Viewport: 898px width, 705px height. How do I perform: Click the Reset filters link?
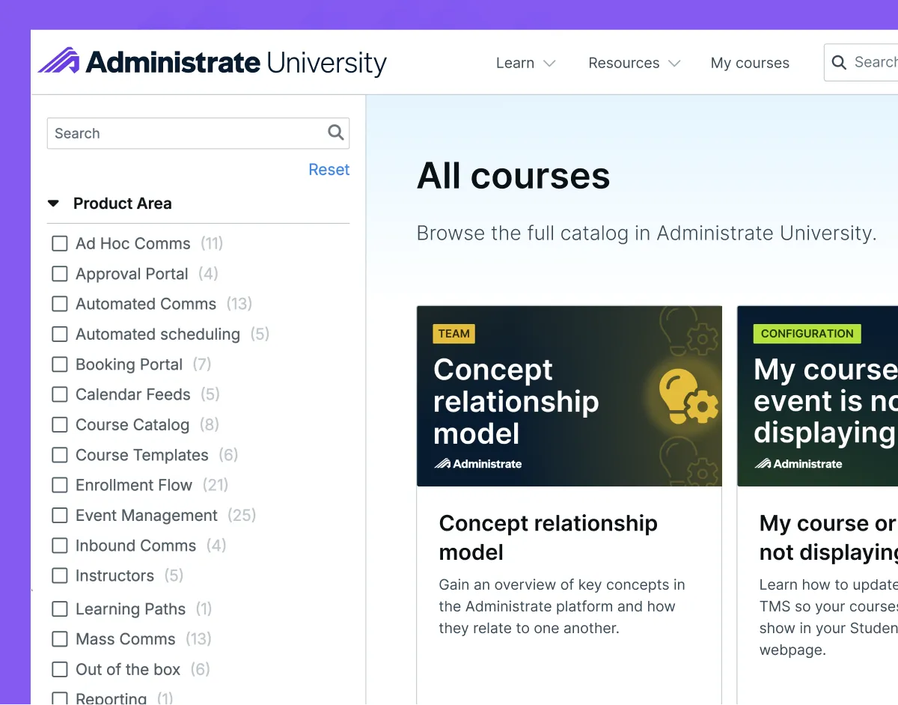coord(329,170)
